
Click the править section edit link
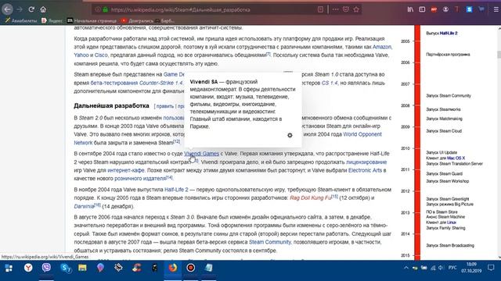pos(165,106)
